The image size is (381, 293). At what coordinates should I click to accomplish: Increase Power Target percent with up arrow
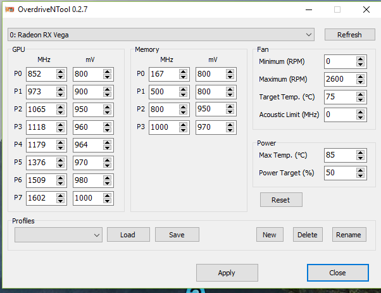click(x=360, y=170)
